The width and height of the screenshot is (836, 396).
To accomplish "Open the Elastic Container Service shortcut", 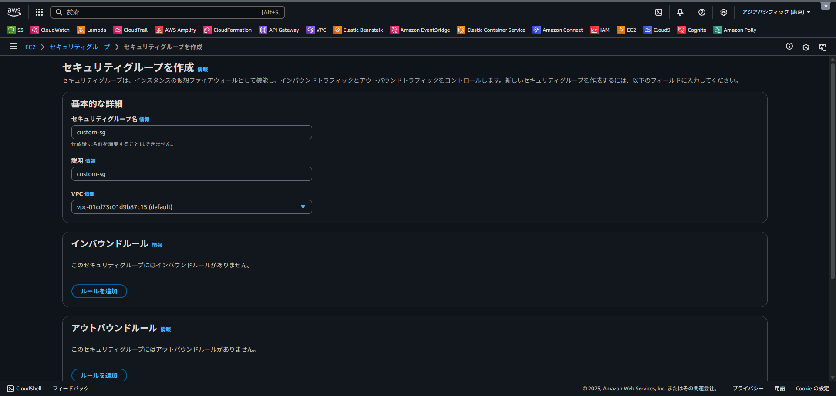I will 491,30.
